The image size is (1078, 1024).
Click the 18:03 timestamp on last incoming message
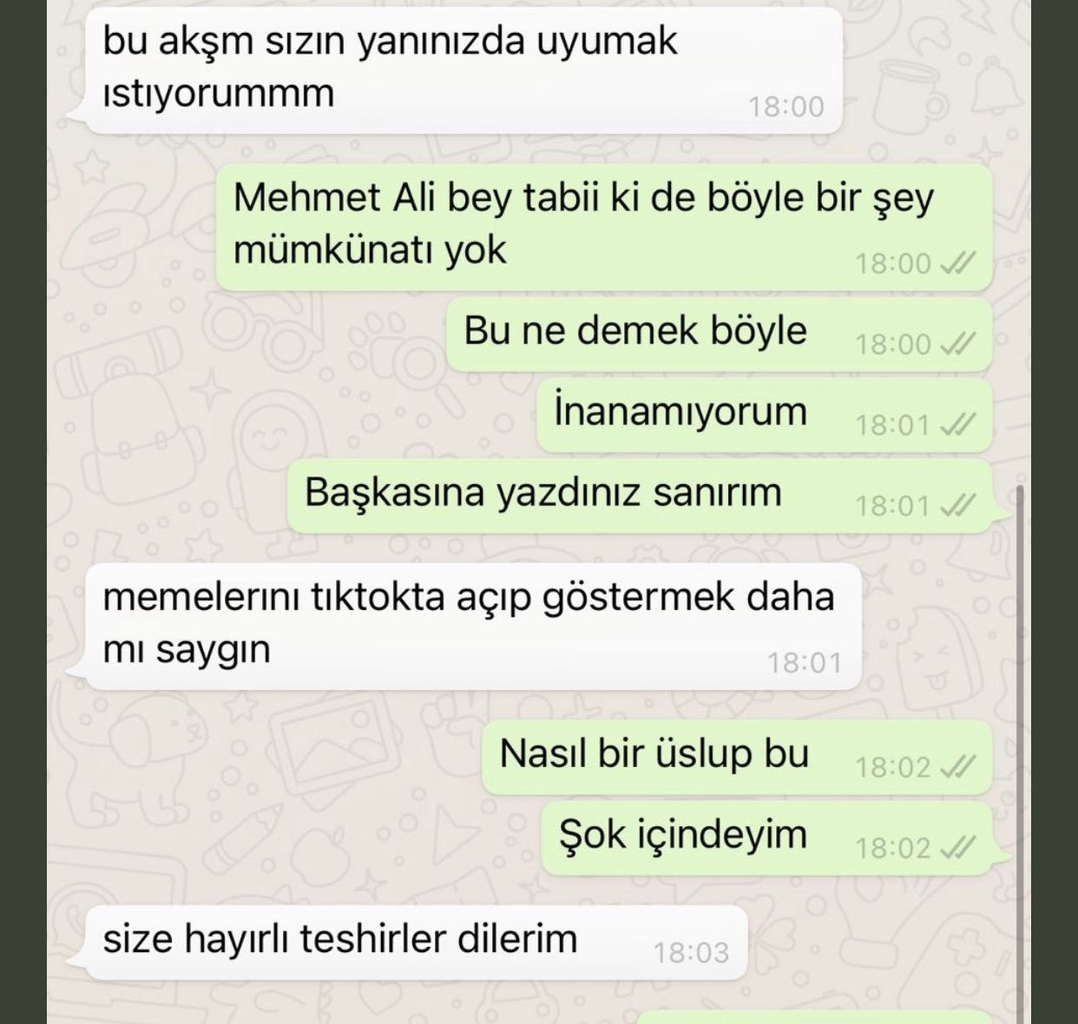691,953
